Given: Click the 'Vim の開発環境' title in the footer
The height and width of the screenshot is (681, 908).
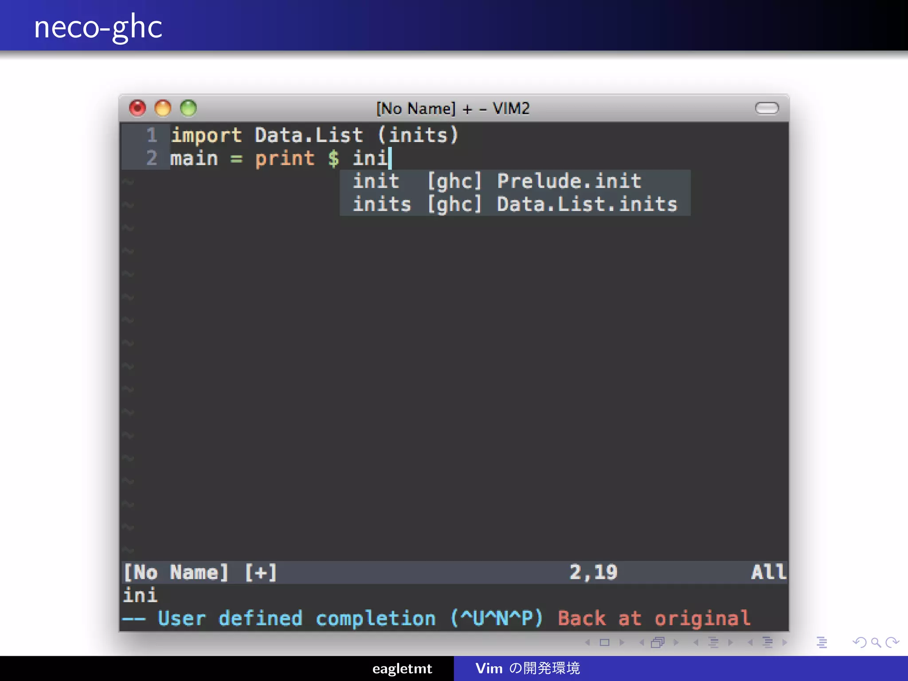Looking at the screenshot, I should (x=528, y=668).
